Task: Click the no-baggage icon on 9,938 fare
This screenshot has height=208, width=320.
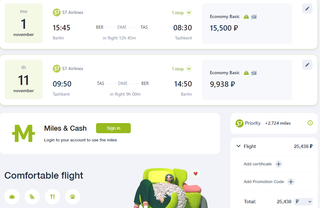Action: tap(254, 73)
